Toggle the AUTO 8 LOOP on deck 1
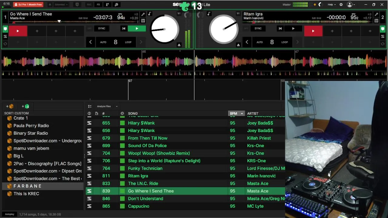This screenshot has width=388, height=218. click(115, 42)
